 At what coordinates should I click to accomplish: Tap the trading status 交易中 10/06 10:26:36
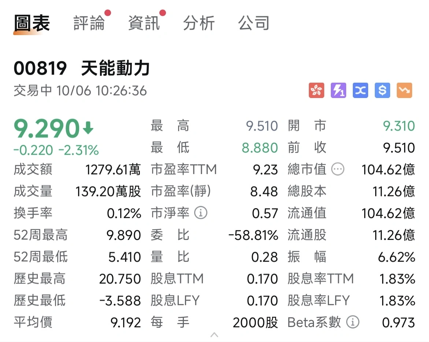(x=80, y=91)
